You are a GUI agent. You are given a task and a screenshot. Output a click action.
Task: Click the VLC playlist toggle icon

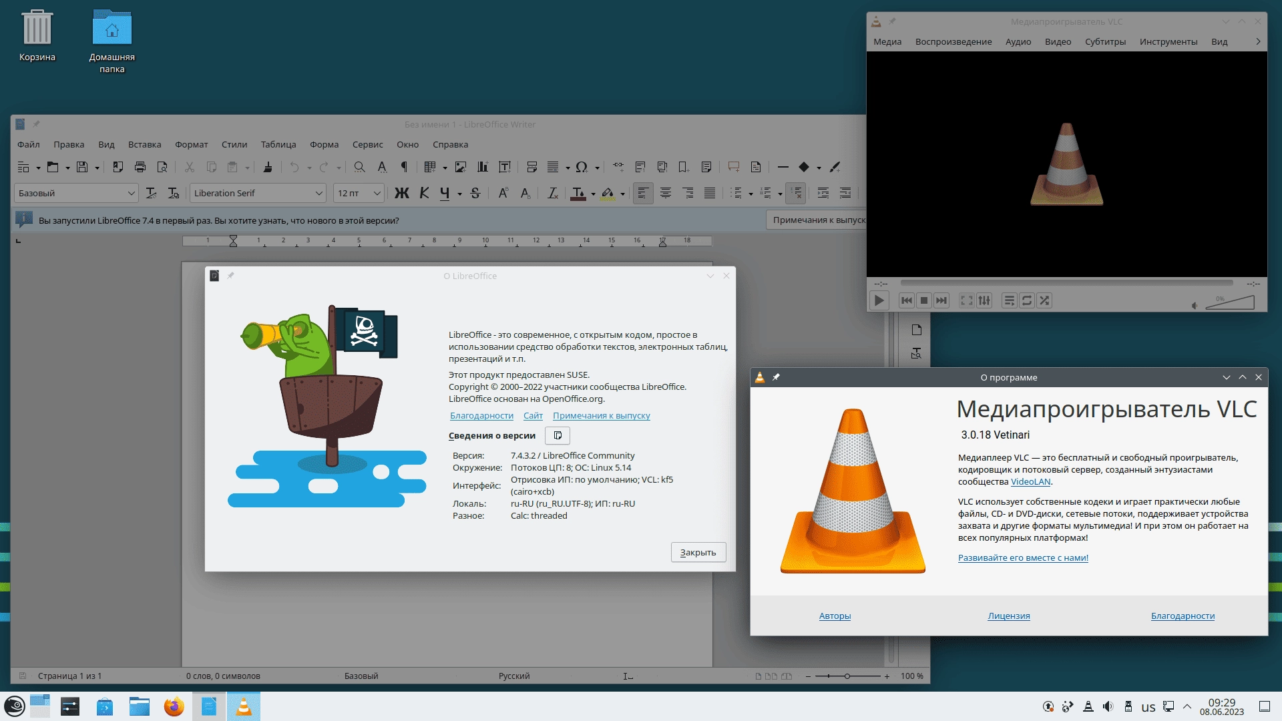coord(1009,300)
